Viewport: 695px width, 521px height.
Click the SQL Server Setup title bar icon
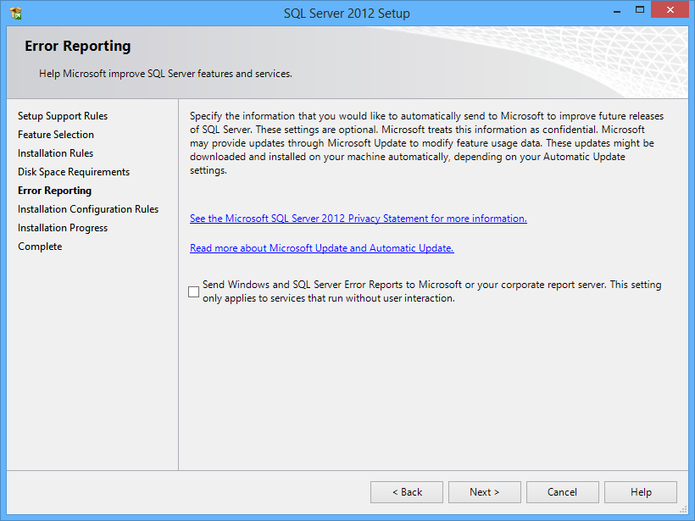point(16,14)
